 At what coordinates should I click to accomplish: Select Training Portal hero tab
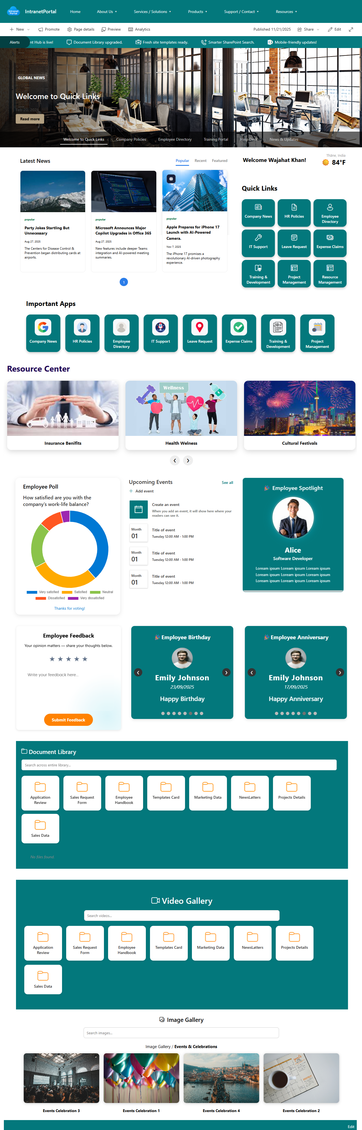click(216, 140)
